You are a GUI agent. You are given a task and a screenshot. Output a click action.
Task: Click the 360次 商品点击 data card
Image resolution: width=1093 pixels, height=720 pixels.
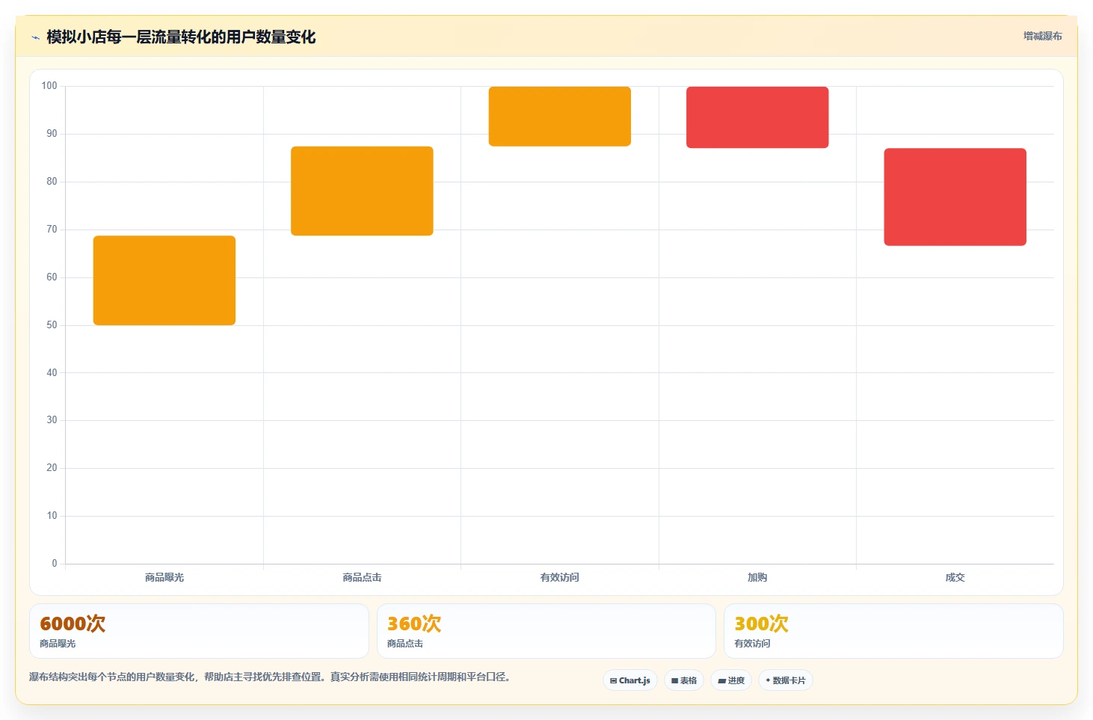coord(546,631)
